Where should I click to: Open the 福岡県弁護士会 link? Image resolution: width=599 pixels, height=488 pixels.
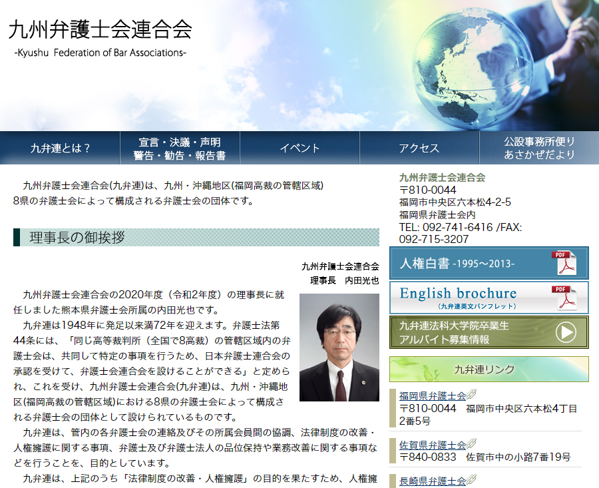pos(433,395)
